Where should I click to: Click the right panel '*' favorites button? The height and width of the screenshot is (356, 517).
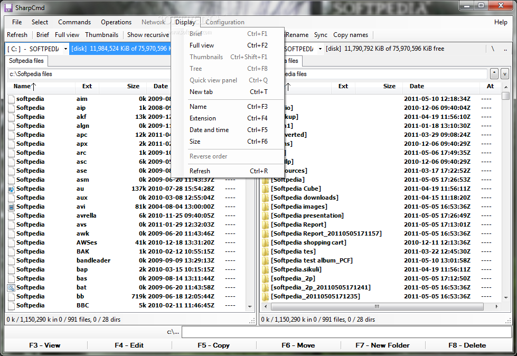pos(494,74)
